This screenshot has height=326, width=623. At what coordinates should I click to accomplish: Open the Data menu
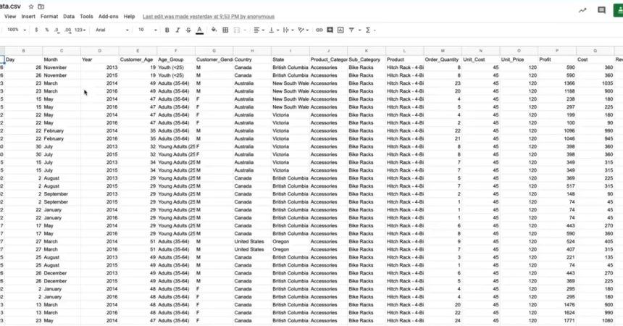point(69,16)
